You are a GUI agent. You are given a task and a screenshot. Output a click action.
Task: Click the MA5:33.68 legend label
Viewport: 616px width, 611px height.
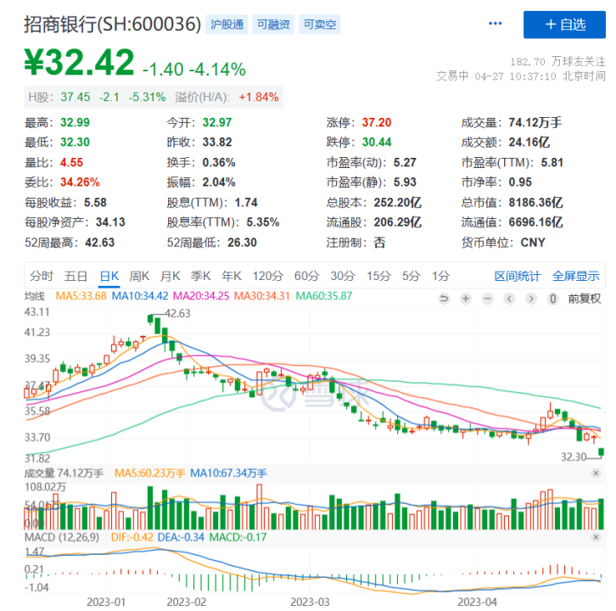pos(81,296)
